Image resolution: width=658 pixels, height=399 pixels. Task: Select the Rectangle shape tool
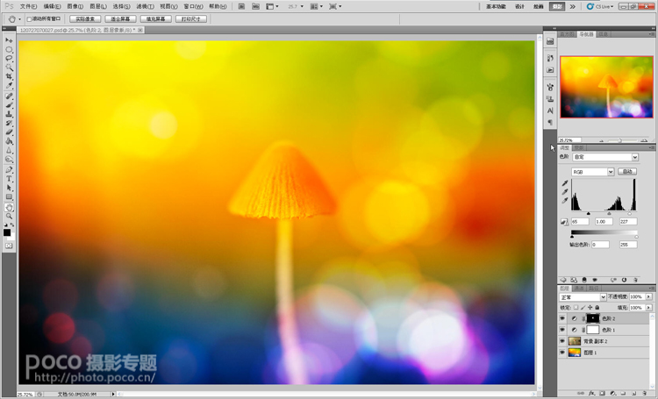coord(9,197)
